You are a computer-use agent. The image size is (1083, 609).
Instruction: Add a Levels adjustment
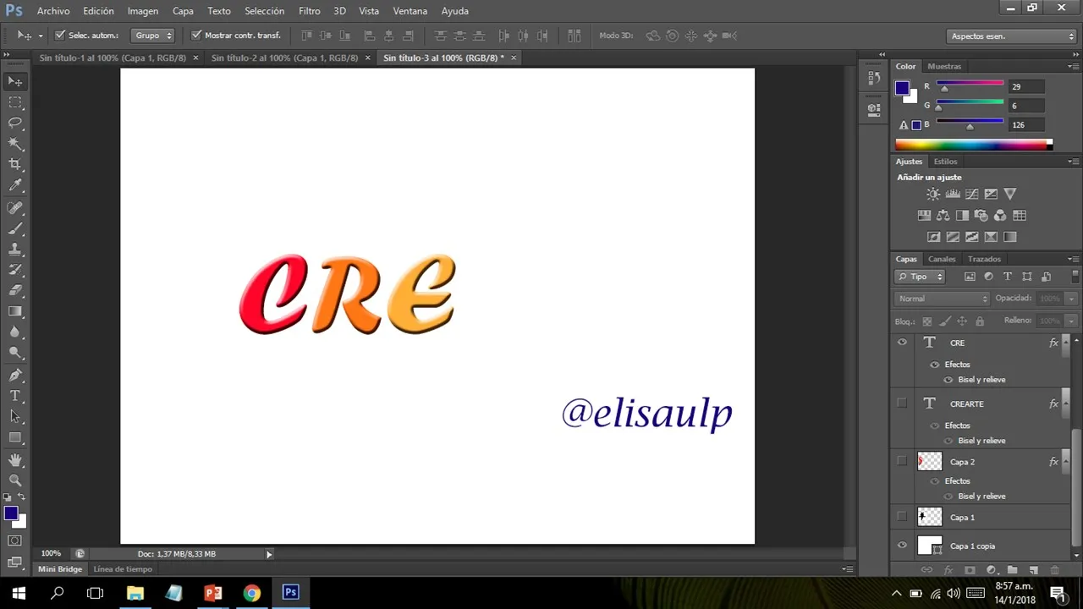pyautogui.click(x=953, y=194)
